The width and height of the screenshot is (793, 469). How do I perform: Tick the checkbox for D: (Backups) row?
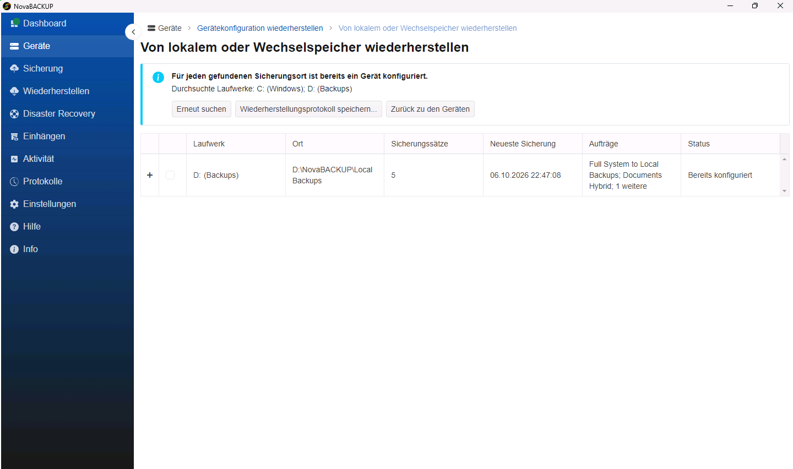pos(170,175)
